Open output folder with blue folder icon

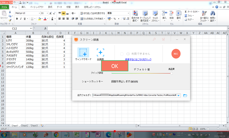click(185, 95)
